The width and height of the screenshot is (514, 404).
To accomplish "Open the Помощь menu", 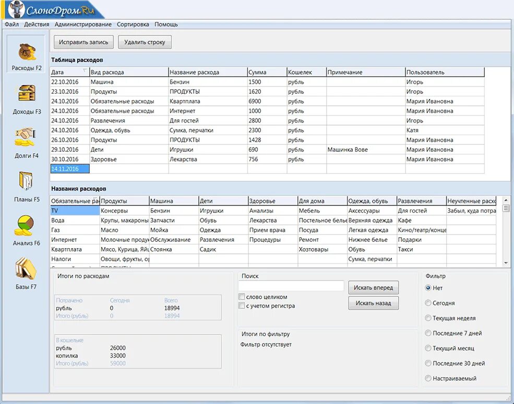I will tap(166, 24).
